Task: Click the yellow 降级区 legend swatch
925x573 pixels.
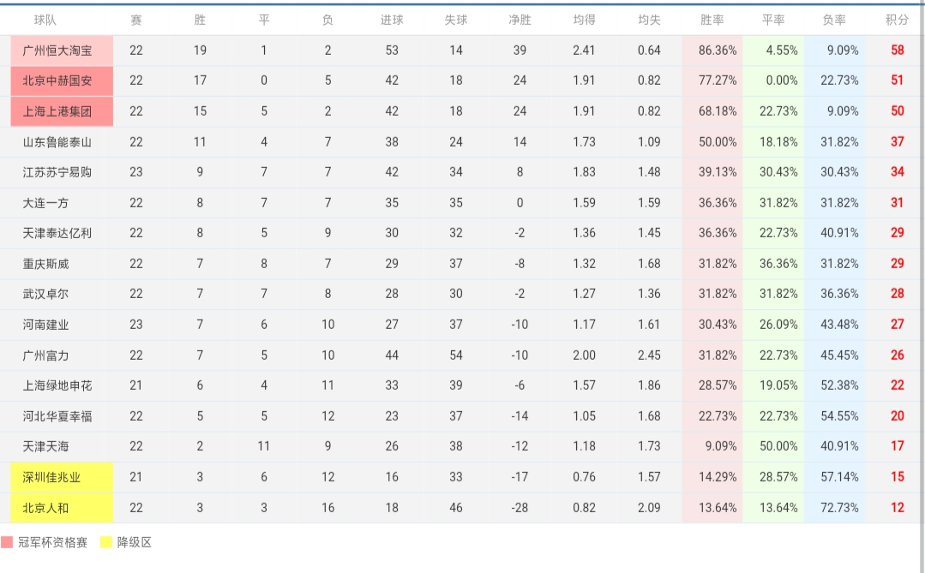Action: [106, 542]
